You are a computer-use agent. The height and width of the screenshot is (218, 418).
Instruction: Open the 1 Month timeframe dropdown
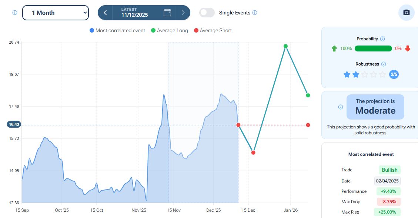pos(56,13)
